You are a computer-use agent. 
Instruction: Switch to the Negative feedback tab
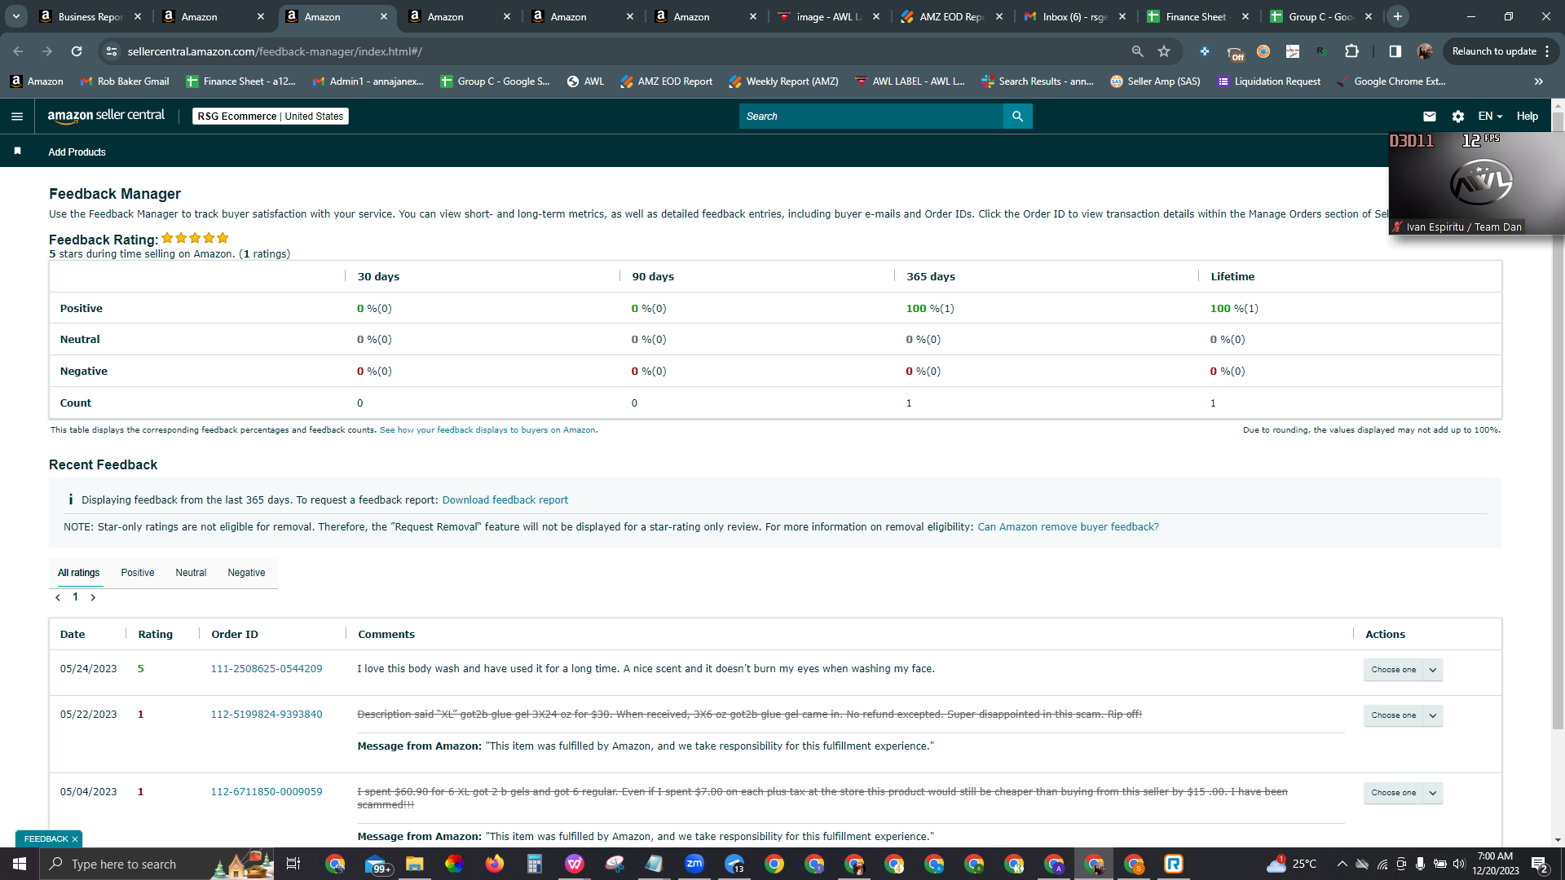coord(246,573)
